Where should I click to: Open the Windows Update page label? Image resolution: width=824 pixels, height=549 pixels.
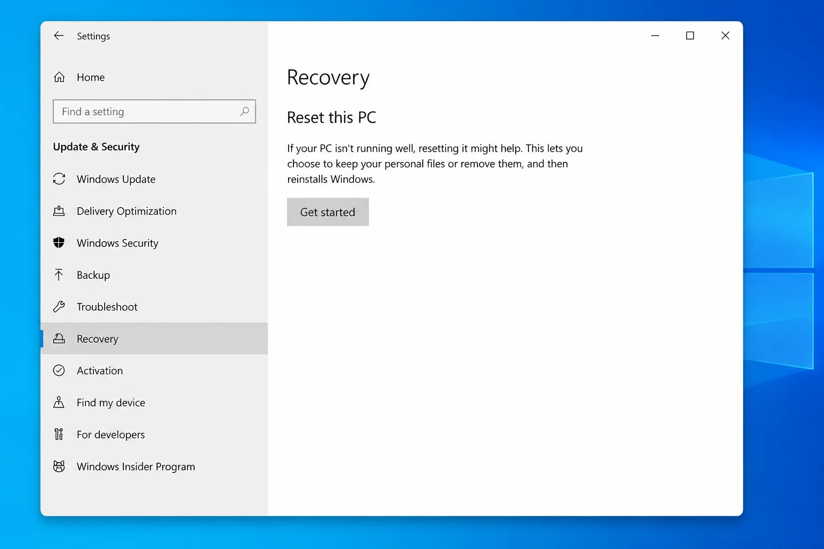pos(116,179)
